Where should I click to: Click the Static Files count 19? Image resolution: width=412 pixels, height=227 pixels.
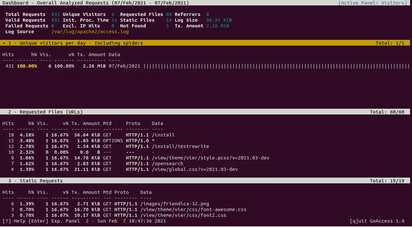click(x=169, y=20)
